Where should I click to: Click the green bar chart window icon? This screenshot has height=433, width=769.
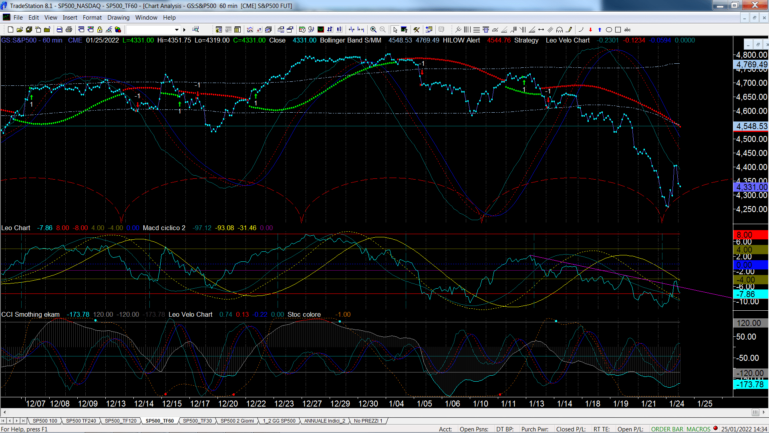click(321, 30)
